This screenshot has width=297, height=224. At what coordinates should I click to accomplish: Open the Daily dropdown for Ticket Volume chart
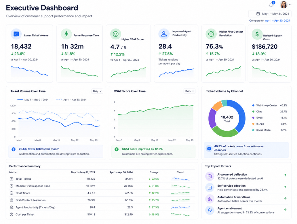pos(97,91)
